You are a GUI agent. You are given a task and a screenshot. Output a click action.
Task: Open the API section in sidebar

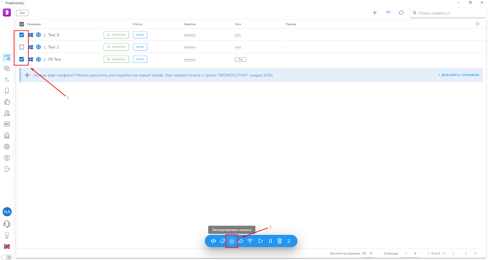7,124
